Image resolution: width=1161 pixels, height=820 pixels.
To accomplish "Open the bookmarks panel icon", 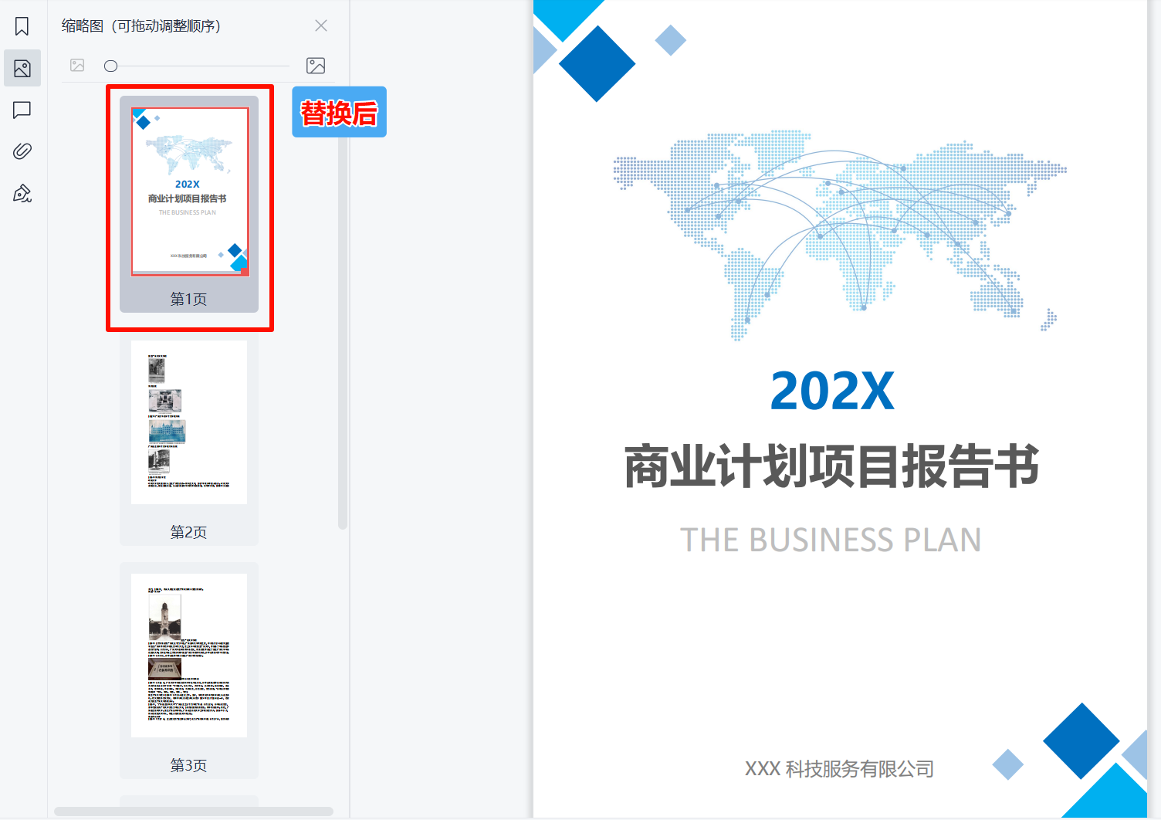I will (22, 27).
